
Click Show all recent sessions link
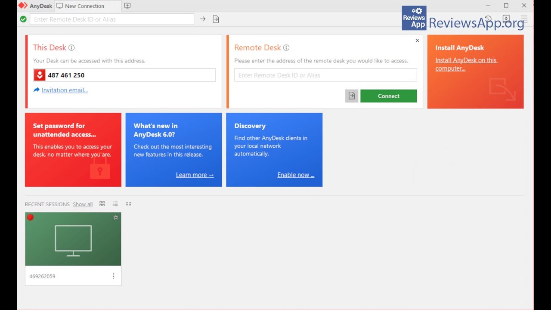(83, 204)
